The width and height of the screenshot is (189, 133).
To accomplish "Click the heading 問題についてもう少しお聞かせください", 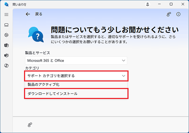I will click(x=115, y=30).
